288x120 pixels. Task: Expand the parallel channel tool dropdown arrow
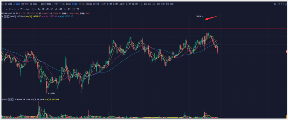[12, 9]
